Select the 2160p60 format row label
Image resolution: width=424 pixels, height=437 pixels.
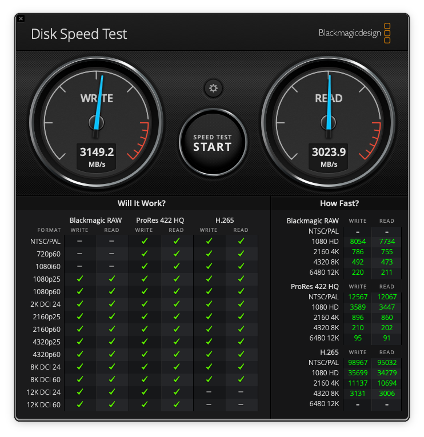[x=46, y=329]
